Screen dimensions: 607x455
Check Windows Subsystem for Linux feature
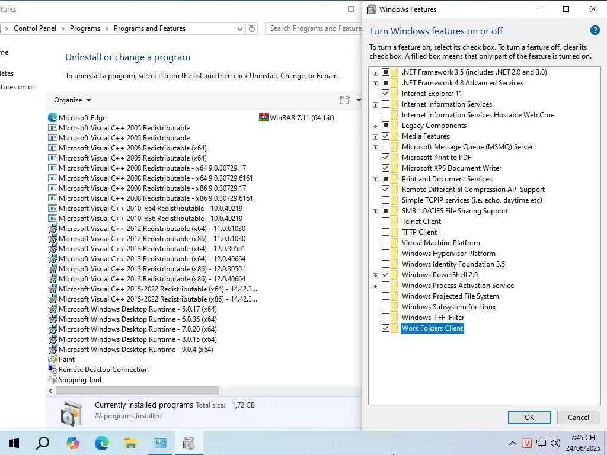click(x=385, y=307)
